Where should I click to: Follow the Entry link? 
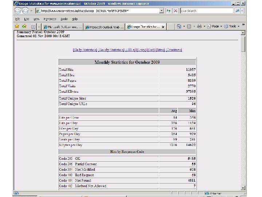pyautogui.click(x=141, y=50)
